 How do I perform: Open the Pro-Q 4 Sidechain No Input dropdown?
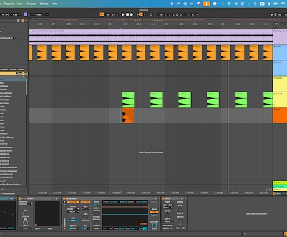(x=26, y=204)
